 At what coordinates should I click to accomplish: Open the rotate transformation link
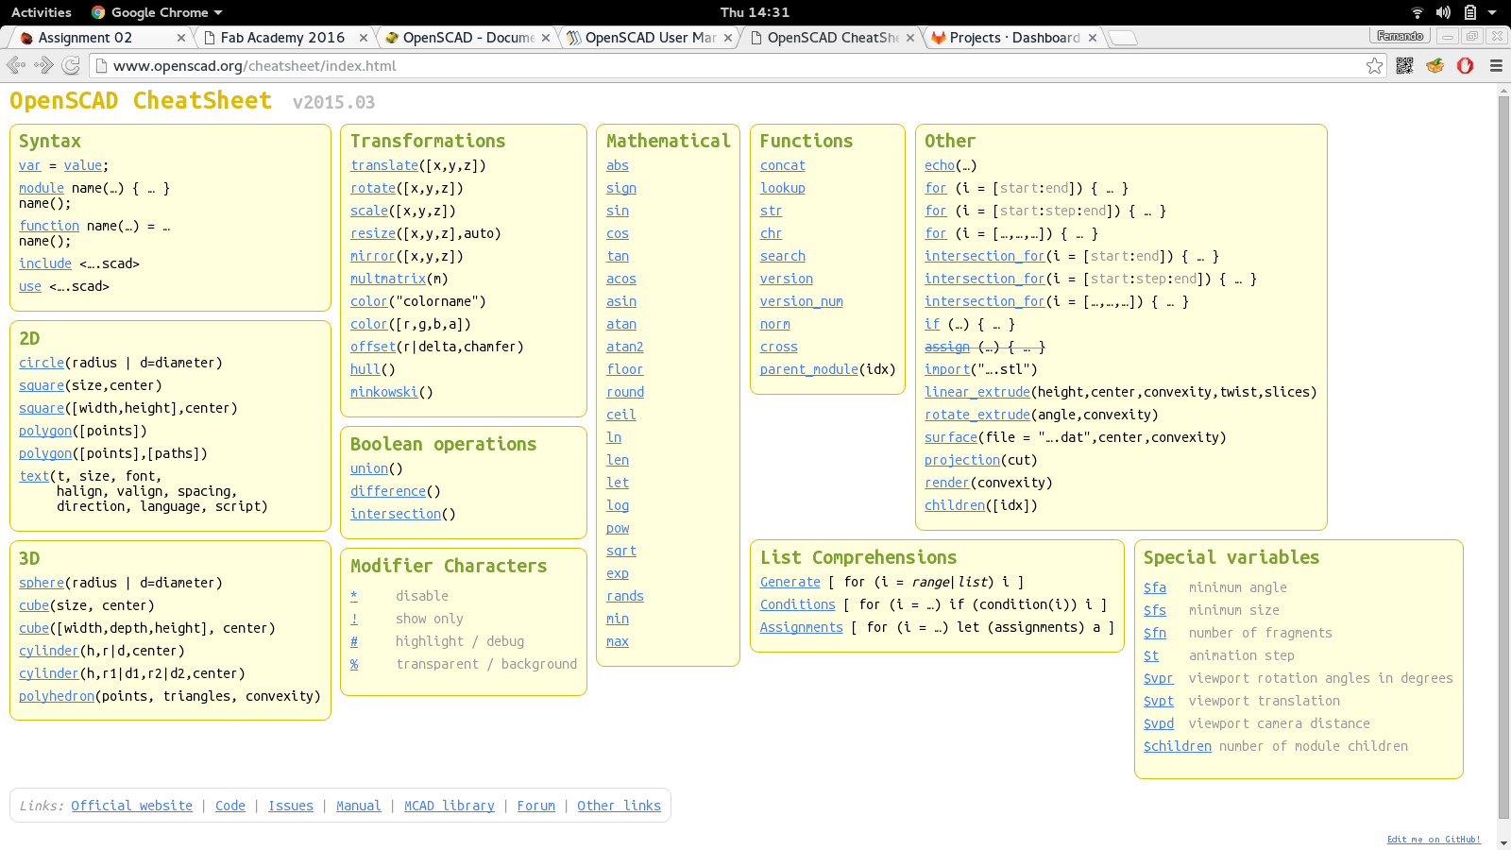tap(373, 188)
